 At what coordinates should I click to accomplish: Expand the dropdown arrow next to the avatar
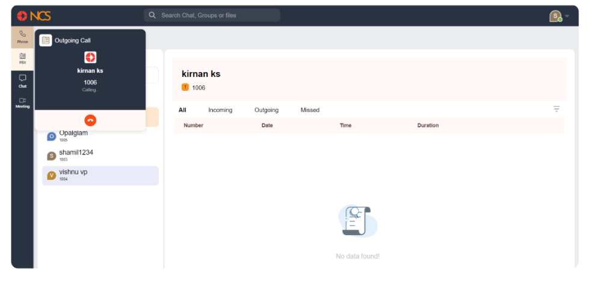[x=567, y=16]
